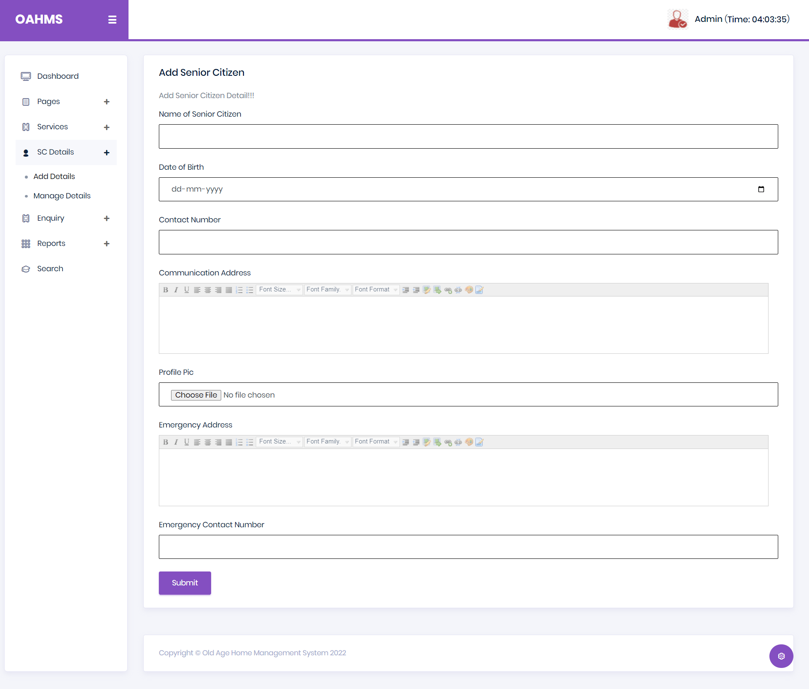This screenshot has height=689, width=809.
Task: Open the Font Family dropdown in Emergency Address
Action: (x=327, y=442)
